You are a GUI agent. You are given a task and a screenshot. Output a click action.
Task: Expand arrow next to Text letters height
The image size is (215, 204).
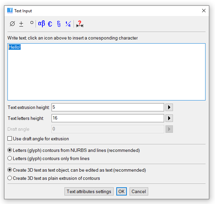(x=169, y=119)
